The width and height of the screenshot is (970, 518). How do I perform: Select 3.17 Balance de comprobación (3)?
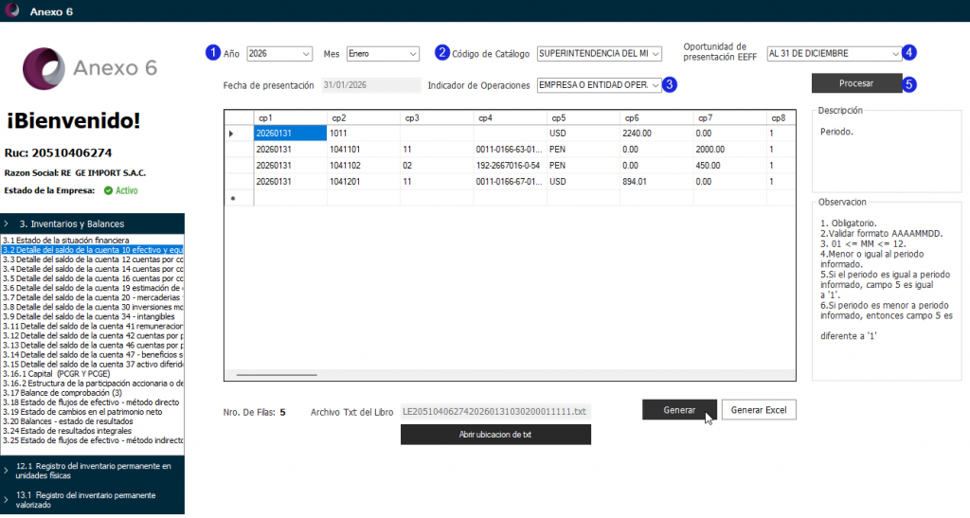(93, 393)
